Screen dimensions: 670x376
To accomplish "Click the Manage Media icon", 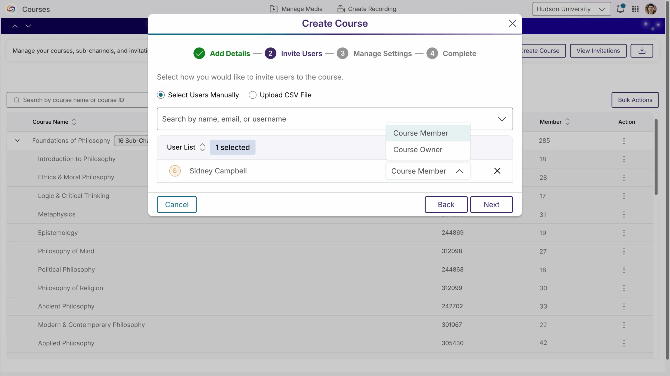I will pyautogui.click(x=274, y=9).
